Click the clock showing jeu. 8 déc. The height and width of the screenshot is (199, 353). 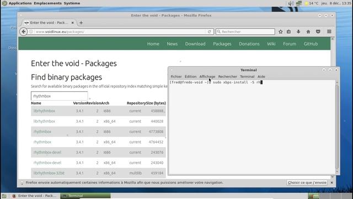(336, 3)
